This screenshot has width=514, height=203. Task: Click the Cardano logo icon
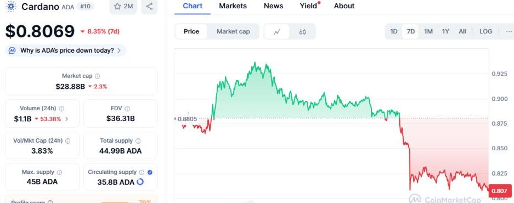click(11, 6)
